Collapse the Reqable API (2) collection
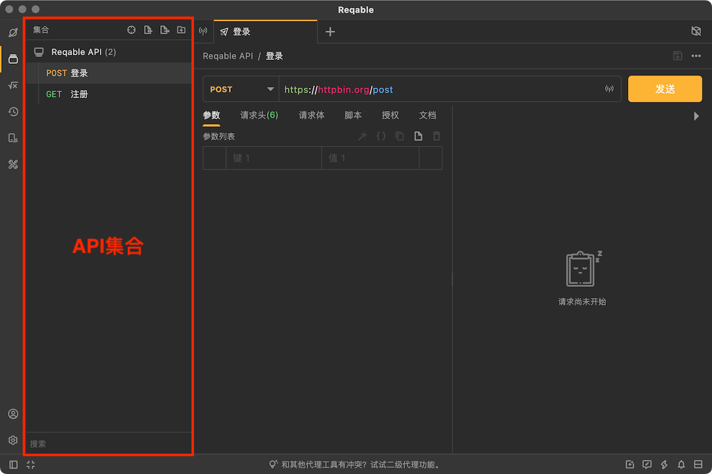The height and width of the screenshot is (474, 712). (109, 52)
